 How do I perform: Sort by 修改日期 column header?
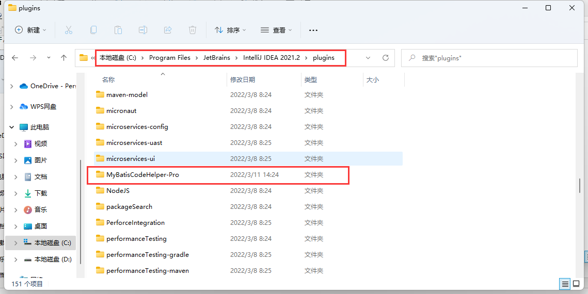243,80
